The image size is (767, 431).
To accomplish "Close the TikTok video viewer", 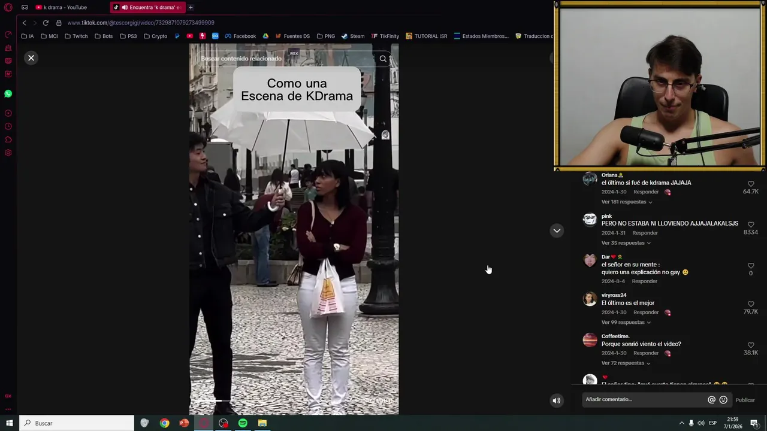I will click(x=31, y=58).
